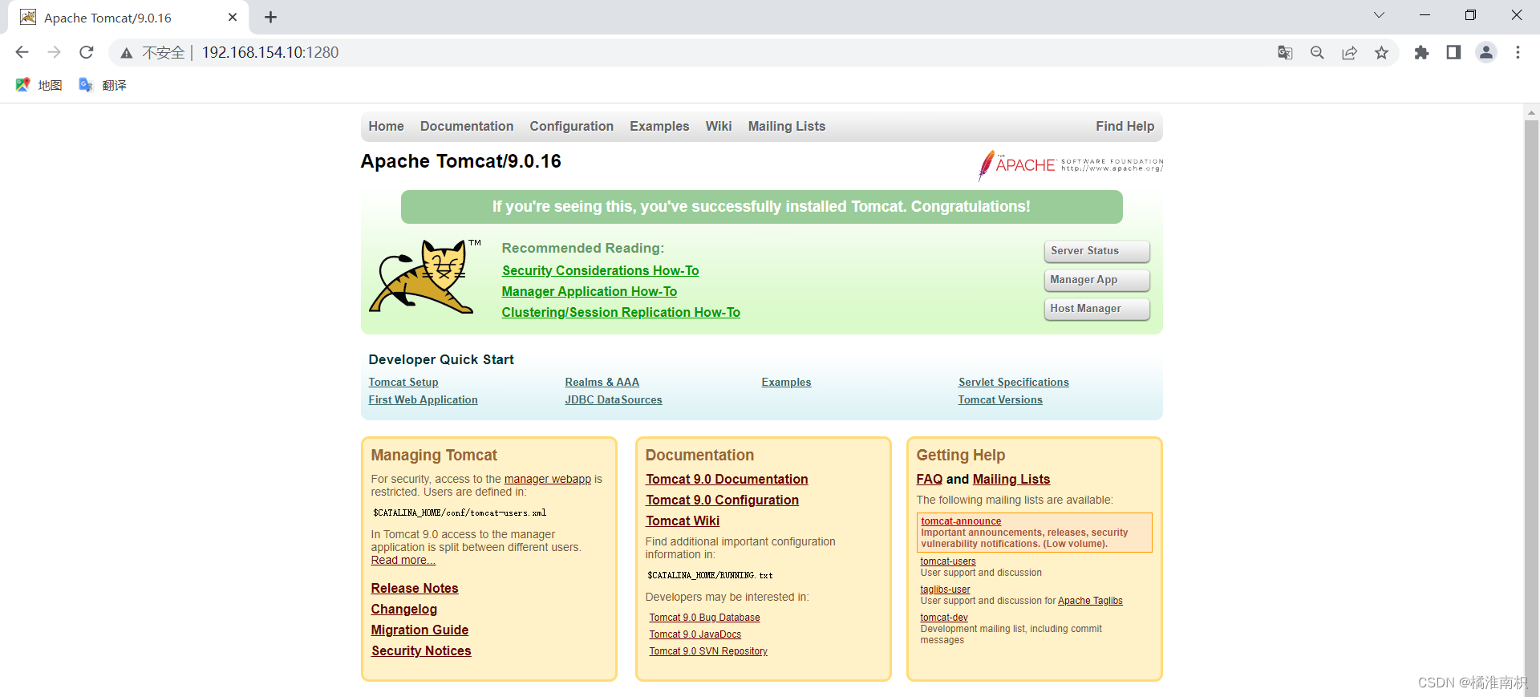
Task: Open Tomcat Versions link
Action: click(1000, 399)
